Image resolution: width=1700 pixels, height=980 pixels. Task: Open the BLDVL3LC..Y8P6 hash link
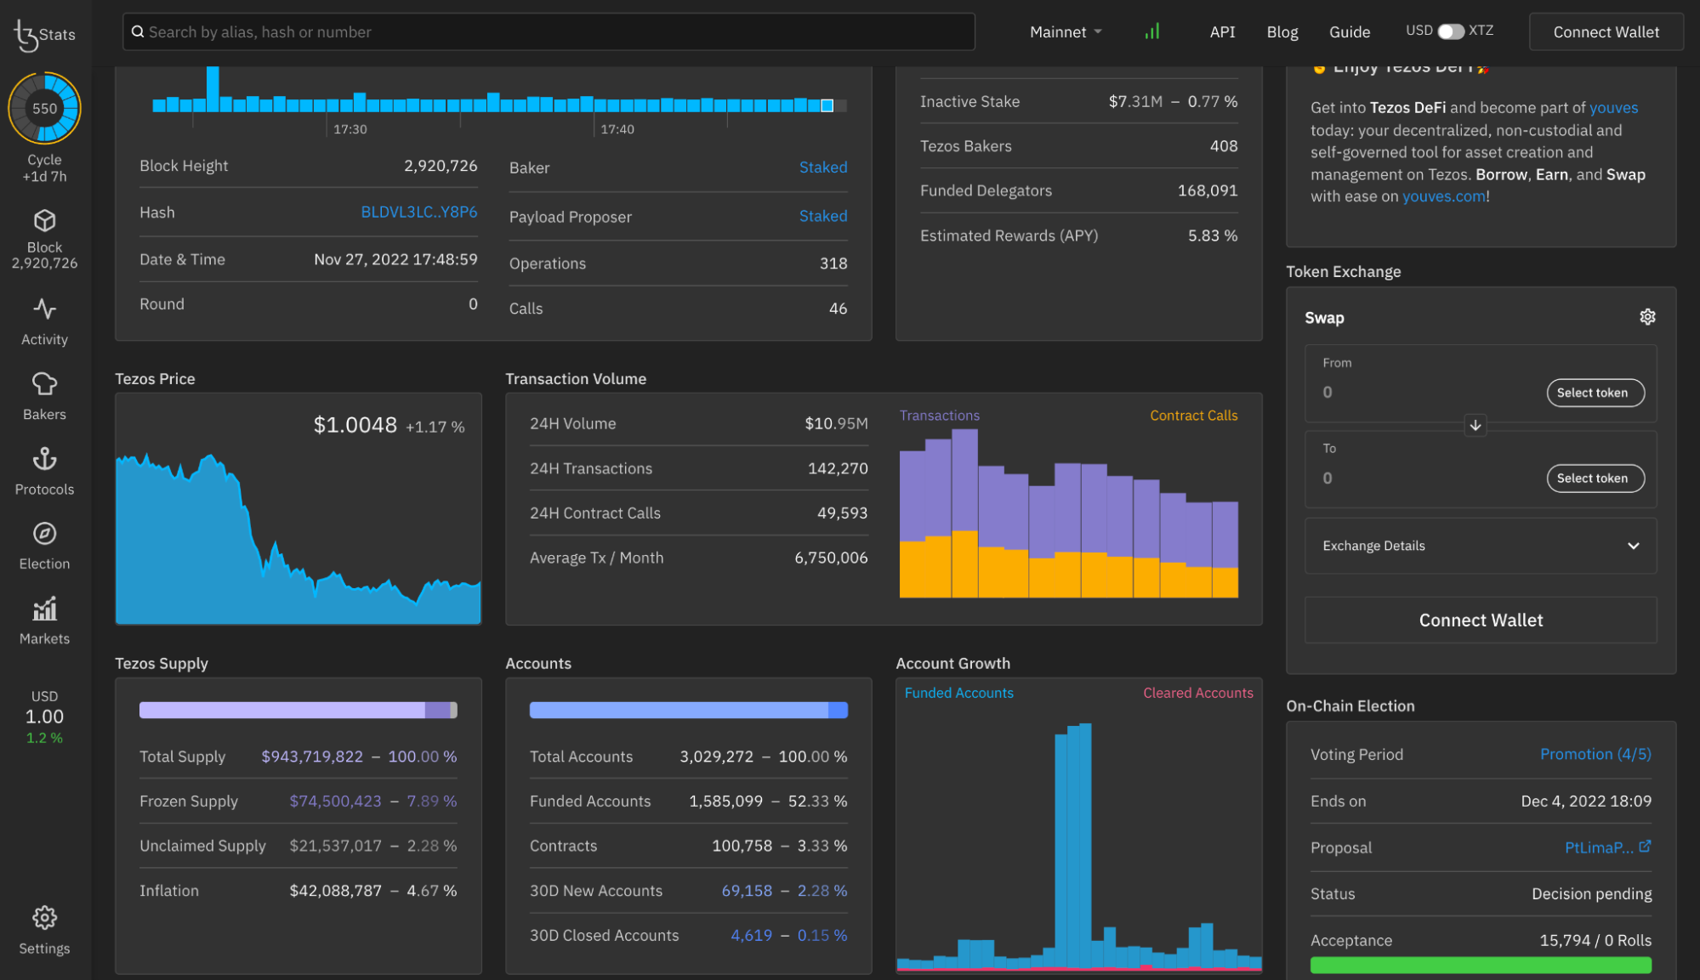pyautogui.click(x=418, y=212)
